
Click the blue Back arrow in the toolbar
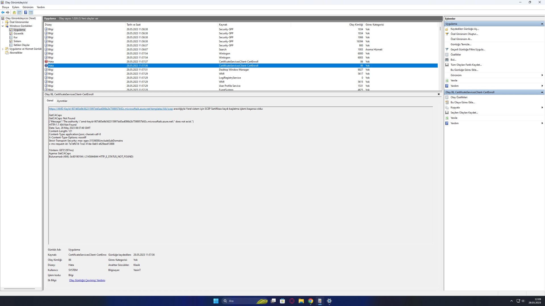pyautogui.click(x=3, y=12)
